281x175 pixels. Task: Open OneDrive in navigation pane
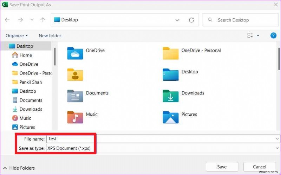(x=25, y=64)
